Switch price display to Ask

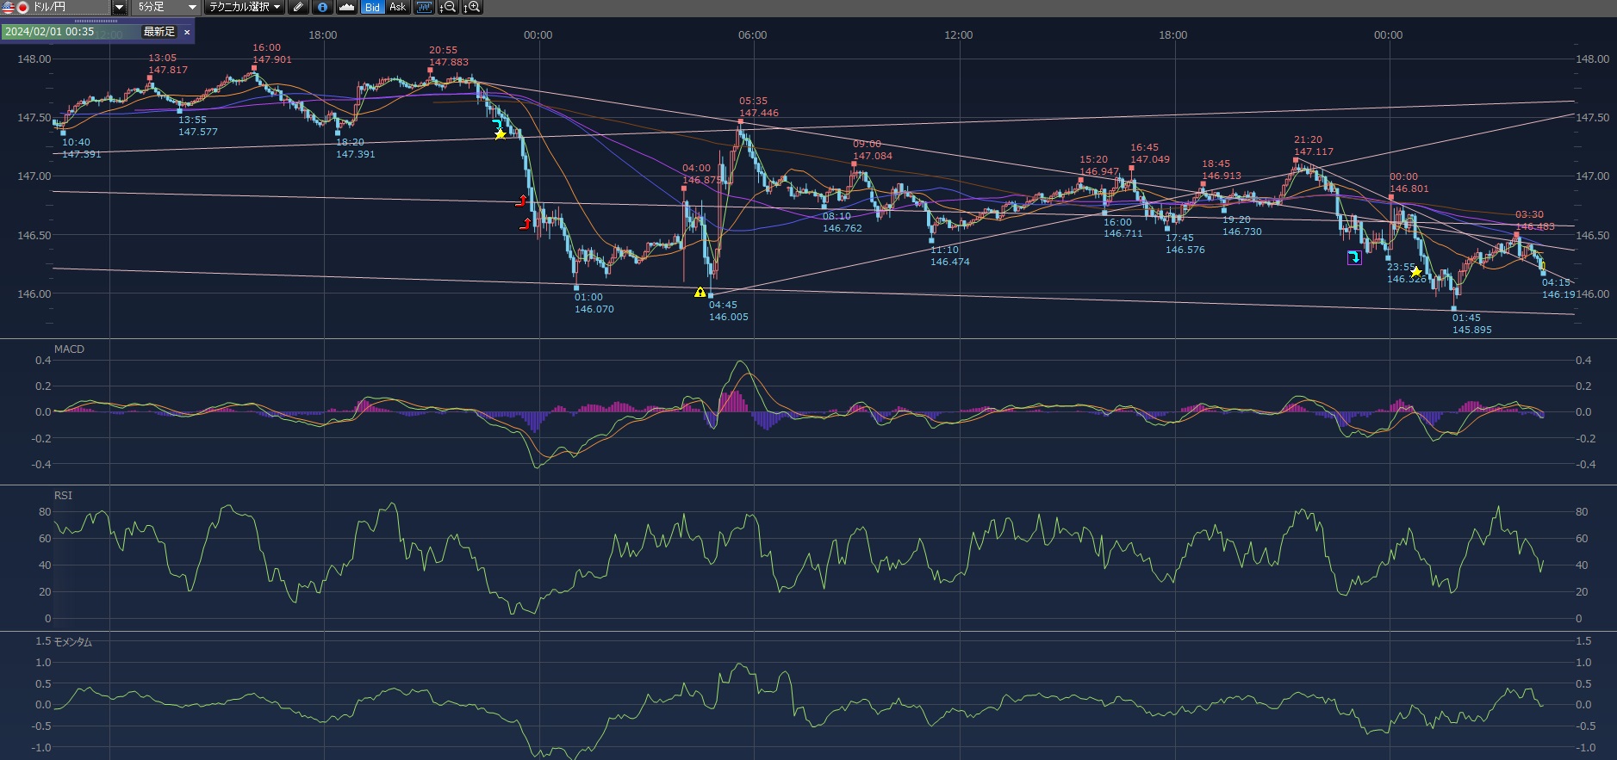coord(397,7)
